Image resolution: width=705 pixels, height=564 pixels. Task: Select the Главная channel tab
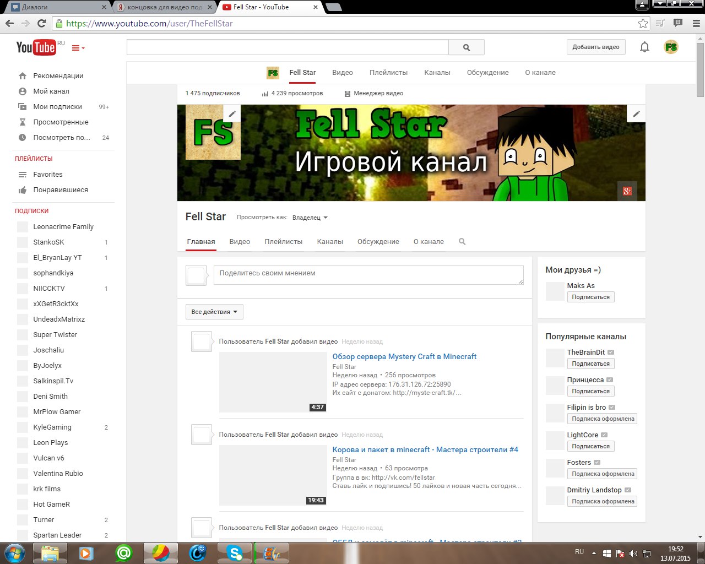[200, 242]
